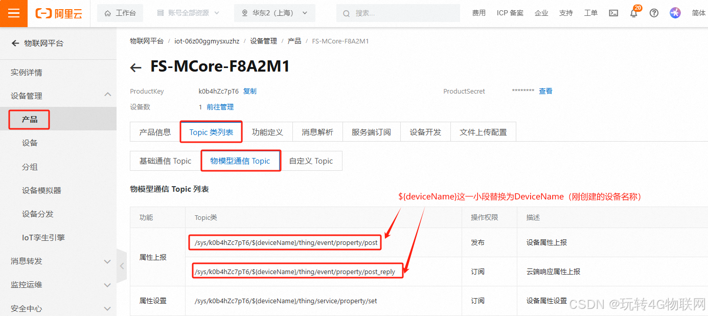Select 物模型通信 Topic sub-tab
The width and height of the screenshot is (708, 316).
point(240,161)
